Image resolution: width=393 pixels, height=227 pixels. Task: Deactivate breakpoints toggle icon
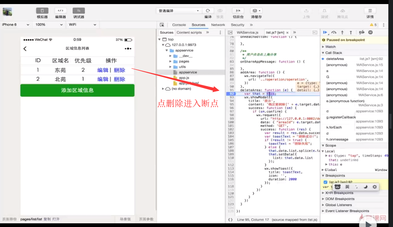click(361, 32)
